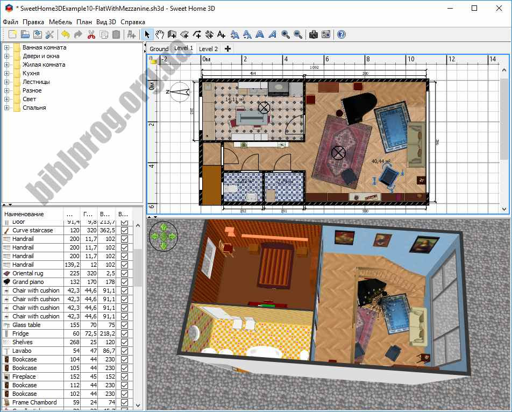Expand the Двери и окна category
The image size is (512, 412).
[6, 56]
